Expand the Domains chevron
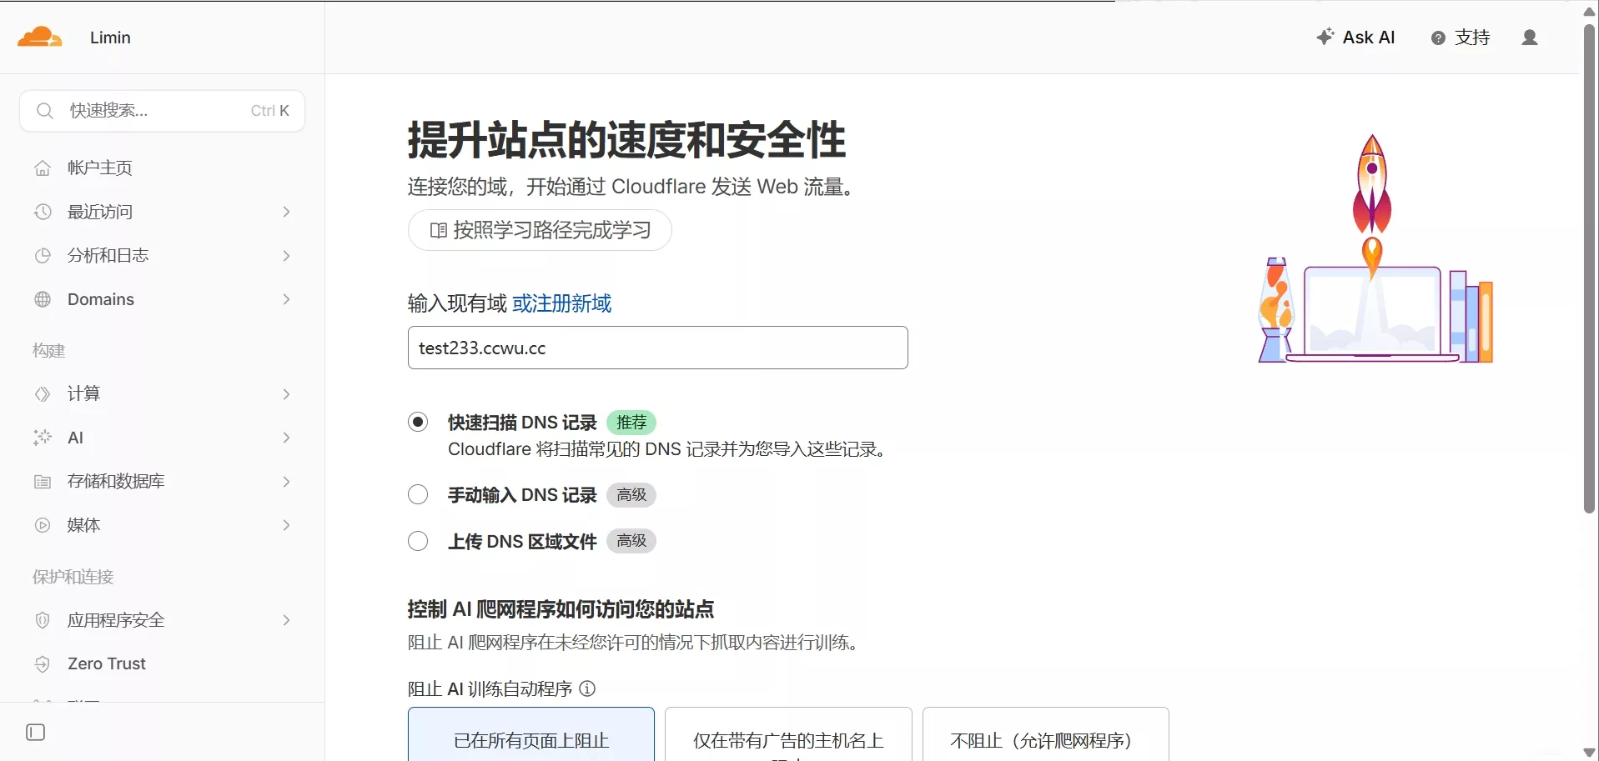This screenshot has width=1599, height=761. click(286, 299)
